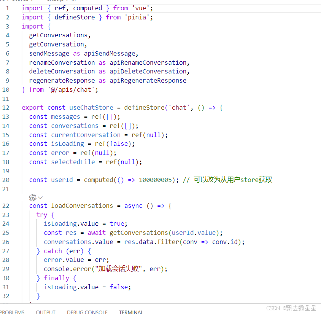
Task: Click 'catch' keyword on line 27
Action: (x=53, y=251)
